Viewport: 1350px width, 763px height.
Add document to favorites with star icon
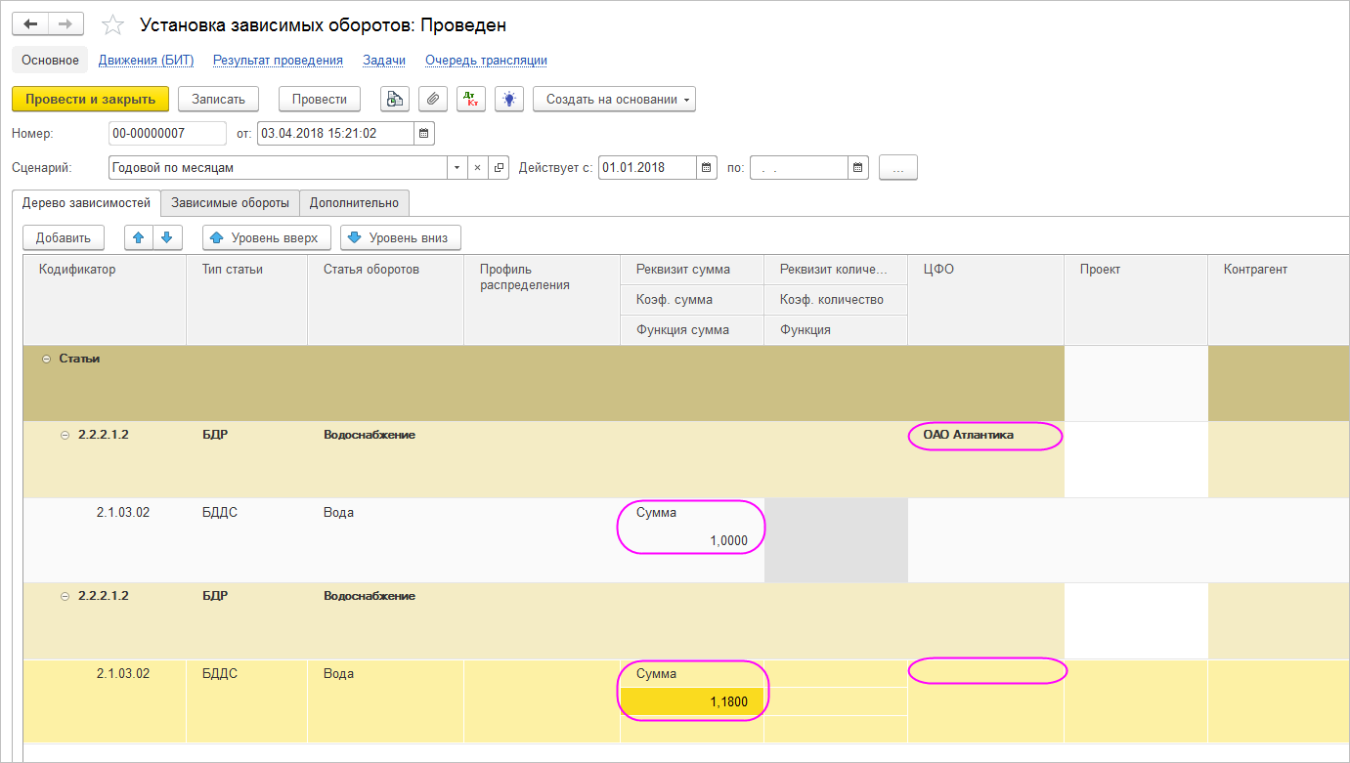tap(113, 25)
